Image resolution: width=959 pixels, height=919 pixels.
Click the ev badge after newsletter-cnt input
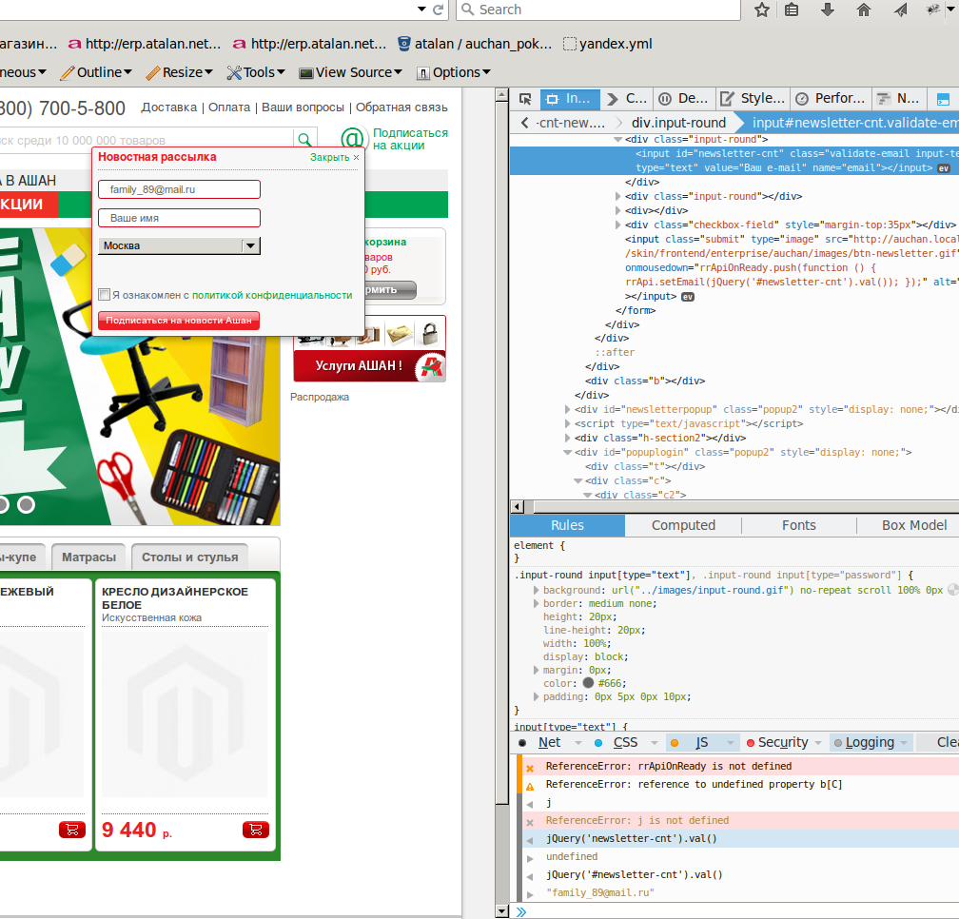pos(944,168)
